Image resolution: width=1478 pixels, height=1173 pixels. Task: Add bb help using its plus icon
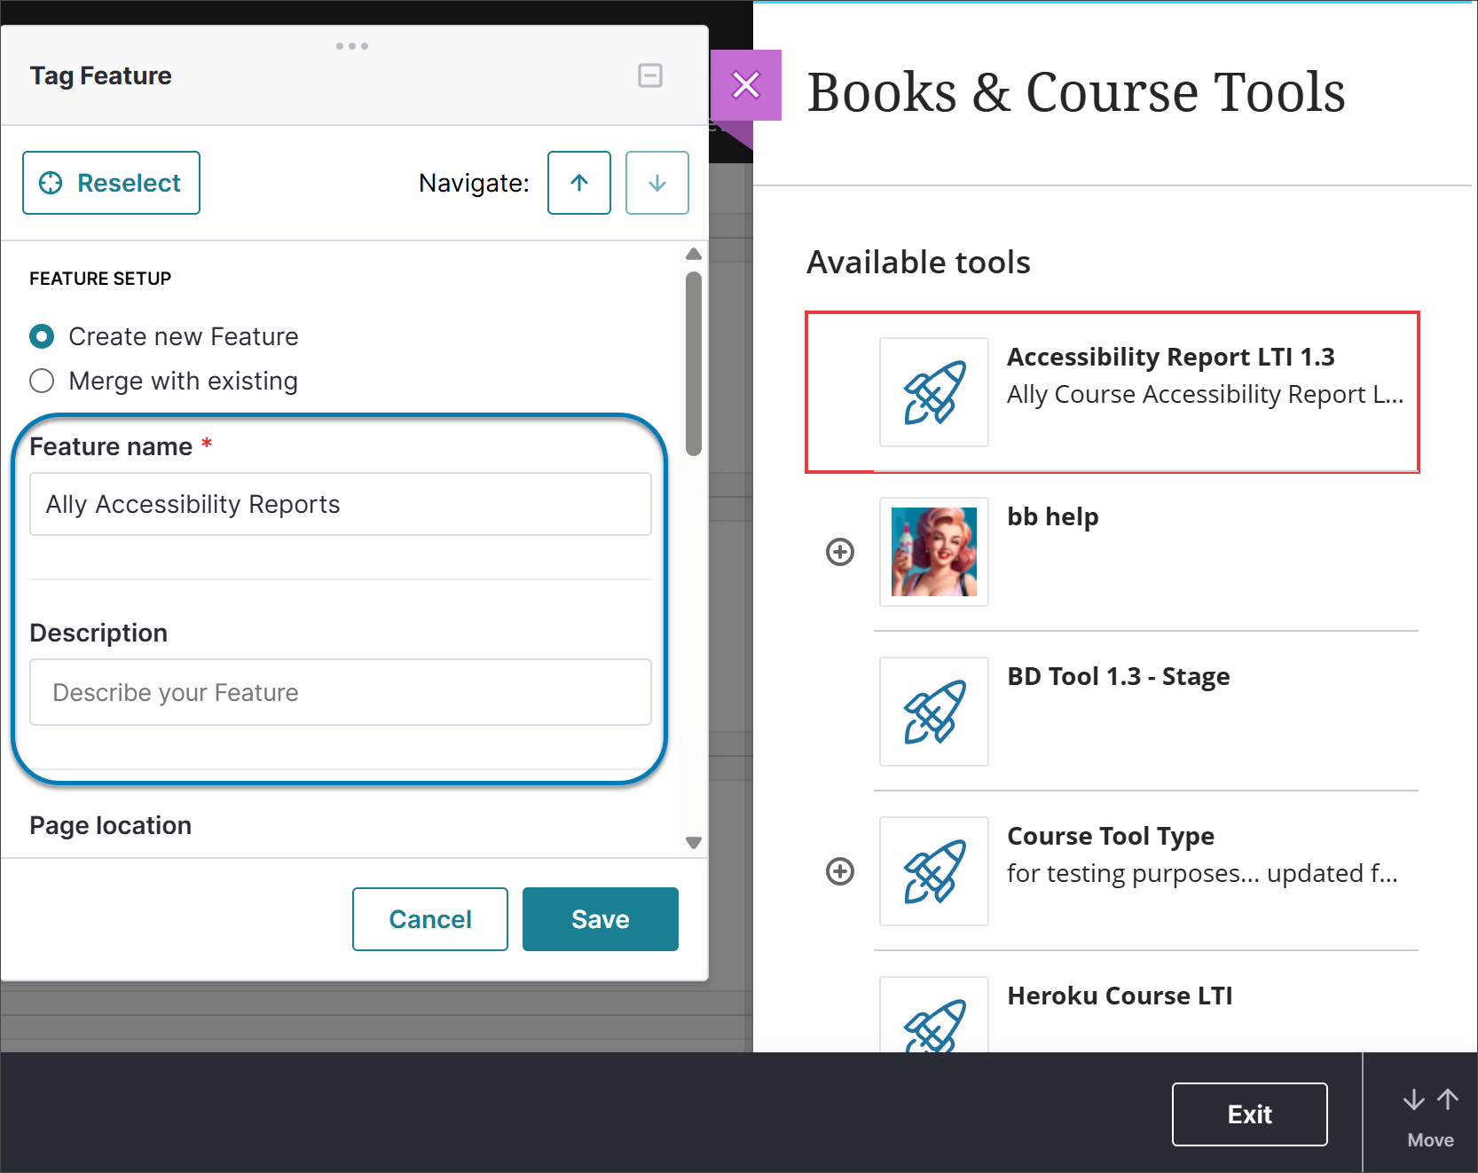click(x=839, y=551)
